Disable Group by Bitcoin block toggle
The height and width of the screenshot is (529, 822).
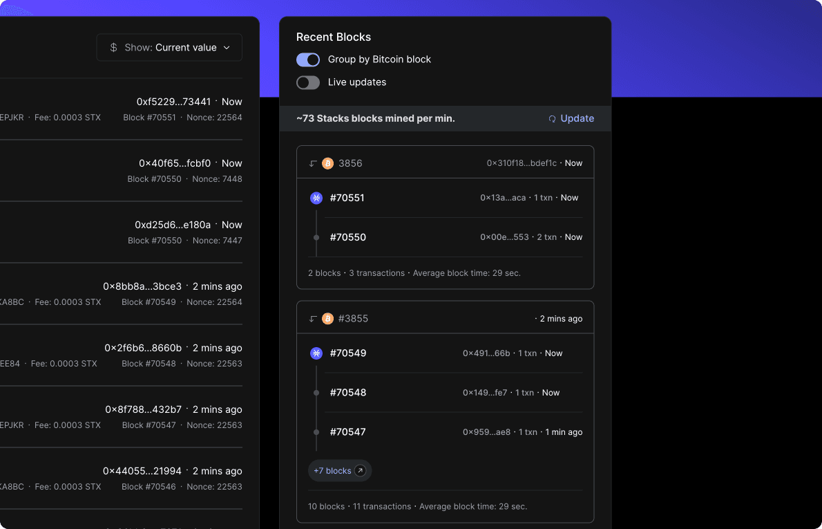point(308,59)
